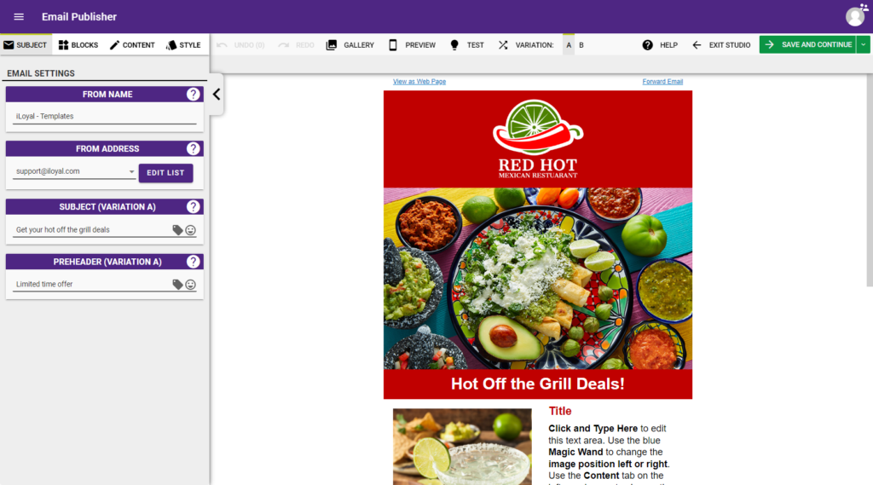This screenshot has width=873, height=485.
Task: Edit the subject line field
Action: [x=92, y=230]
